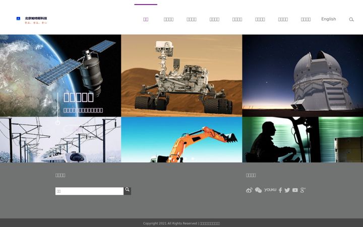
Task: Open the Twitter bird icon
Action: [x=287, y=190]
